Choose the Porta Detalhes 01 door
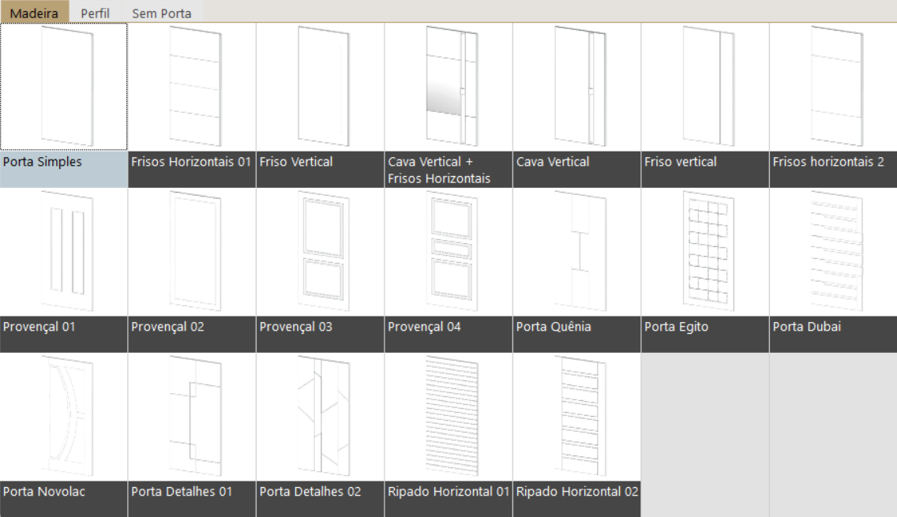Viewport: 897px width, 517px height. [x=192, y=417]
